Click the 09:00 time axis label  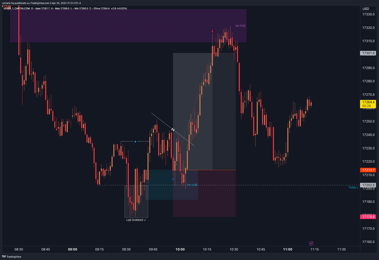point(73,249)
